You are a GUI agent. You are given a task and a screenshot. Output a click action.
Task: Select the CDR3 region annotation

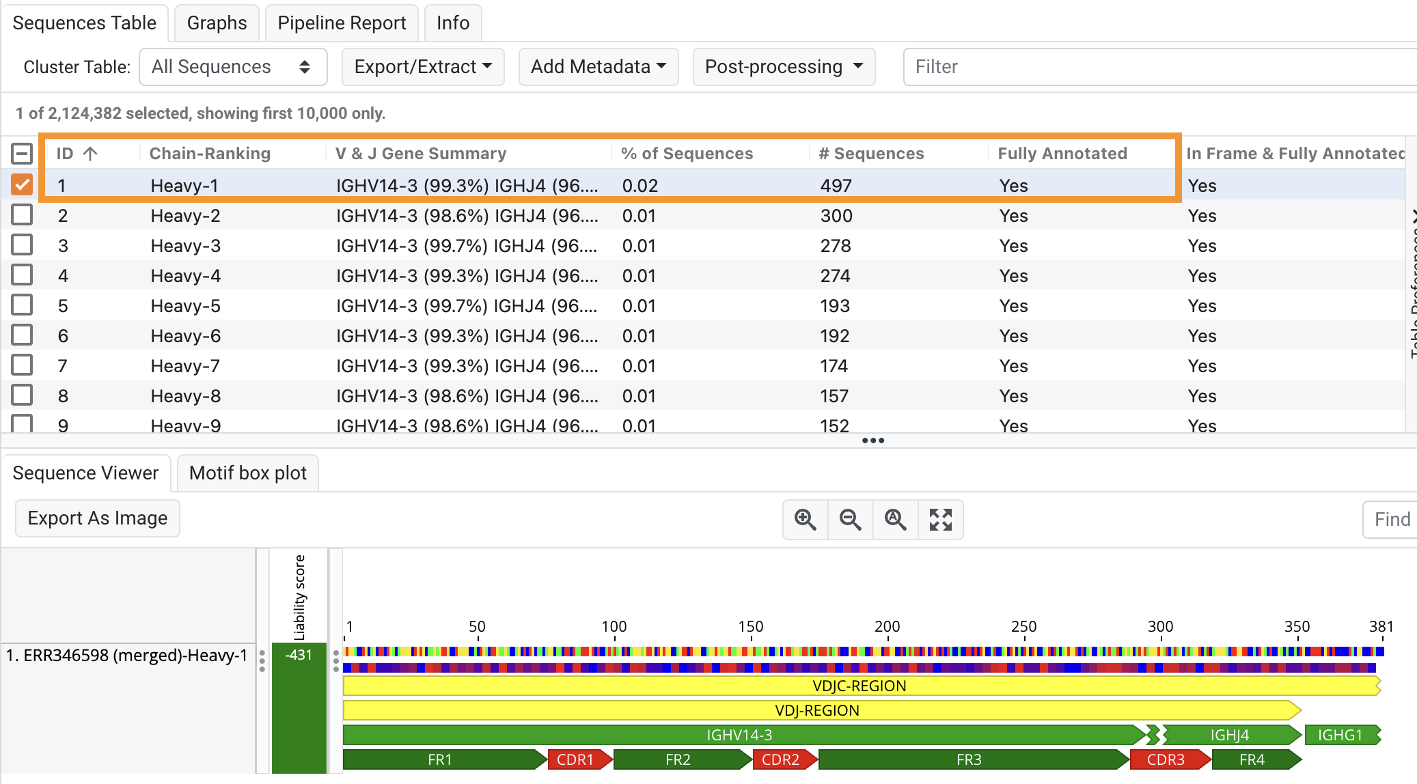[x=1168, y=759]
